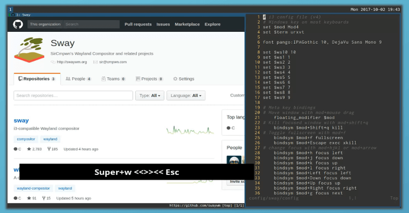Expand the Language: All dropdown

click(x=186, y=95)
